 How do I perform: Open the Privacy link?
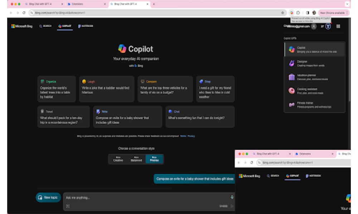click(191, 136)
